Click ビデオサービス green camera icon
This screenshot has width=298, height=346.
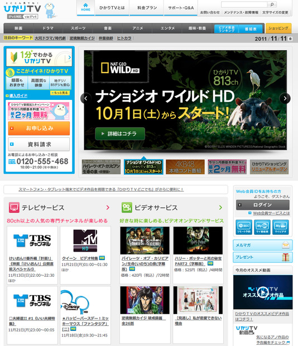127,208
